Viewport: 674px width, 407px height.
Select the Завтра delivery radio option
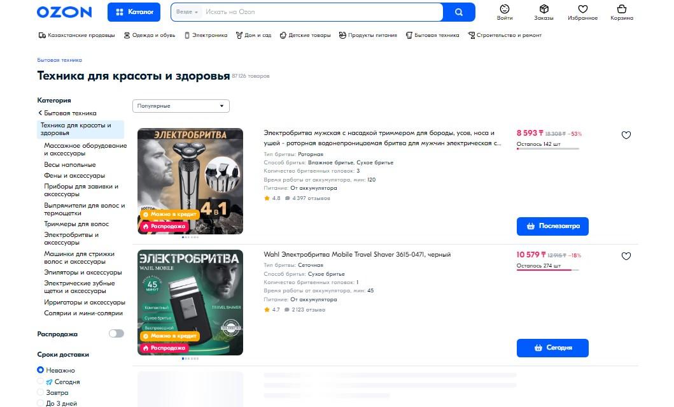tap(40, 392)
